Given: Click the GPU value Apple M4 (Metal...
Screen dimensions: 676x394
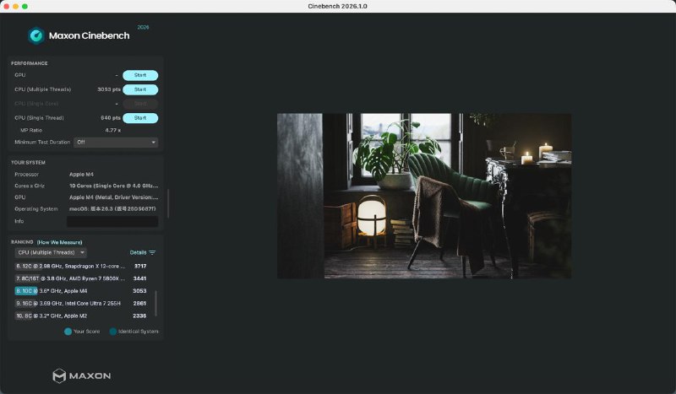Looking at the screenshot, I should [113, 197].
